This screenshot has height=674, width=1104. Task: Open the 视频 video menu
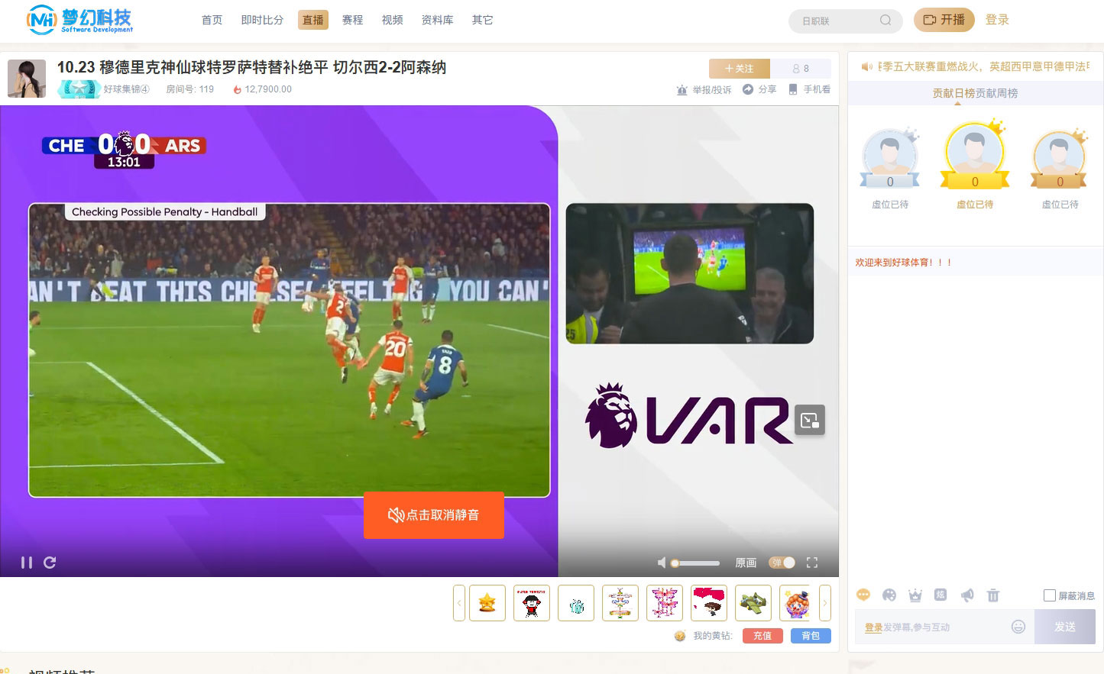[x=392, y=20]
